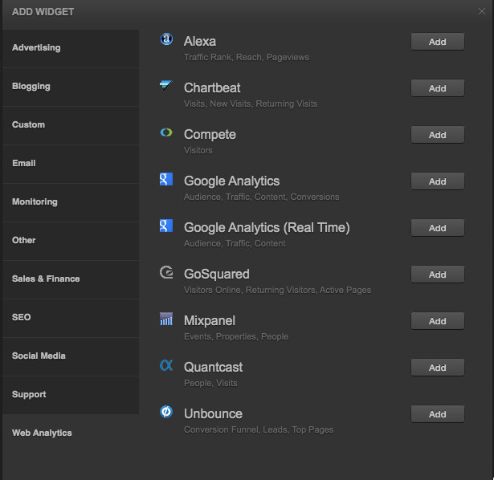Click 'Visits, New Visits, Returning Visits' text
494x480 pixels.
[x=251, y=104]
